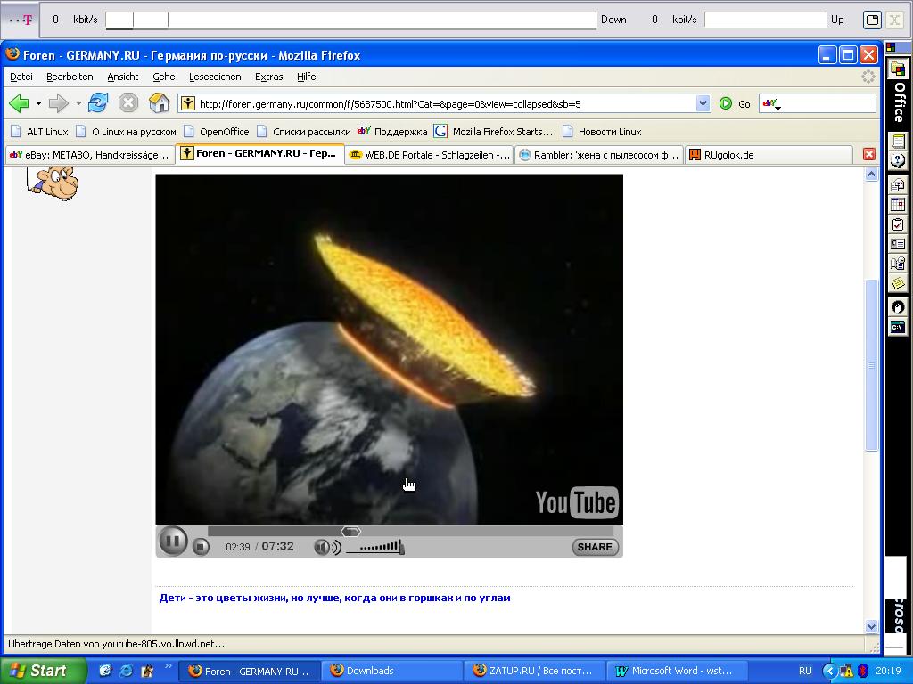Click the video seek bar handle
The height and width of the screenshot is (684, 913).
coord(351,532)
